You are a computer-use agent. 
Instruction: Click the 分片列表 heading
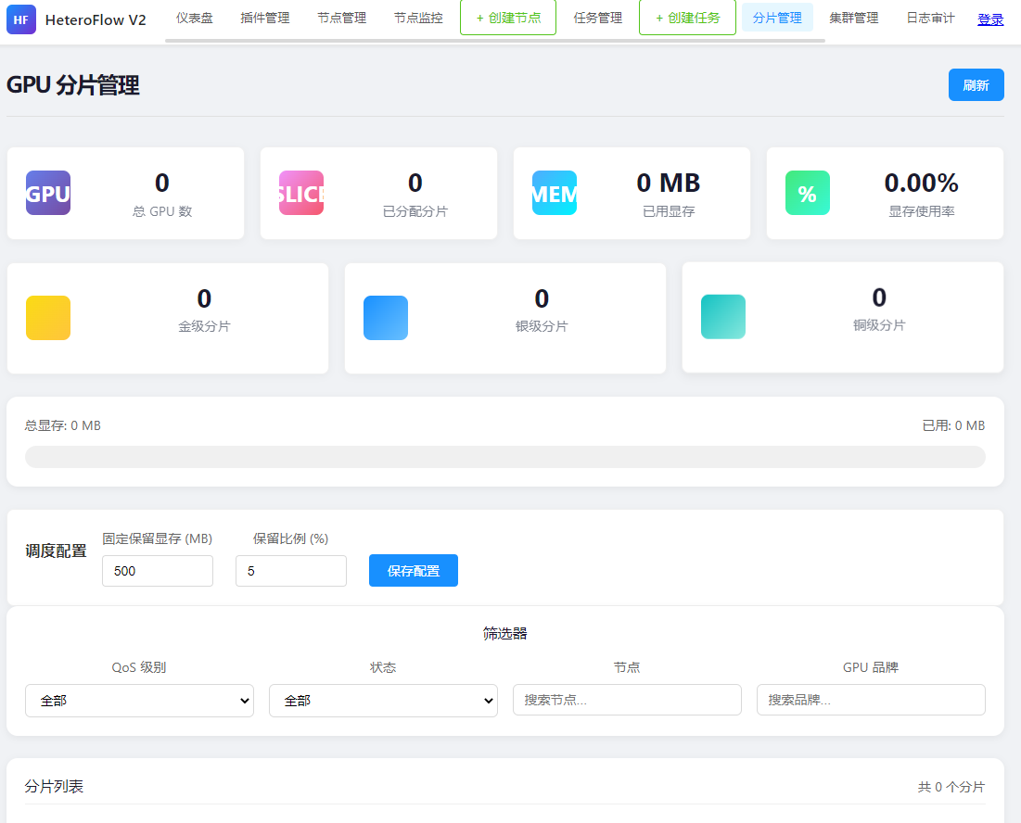coord(54,787)
